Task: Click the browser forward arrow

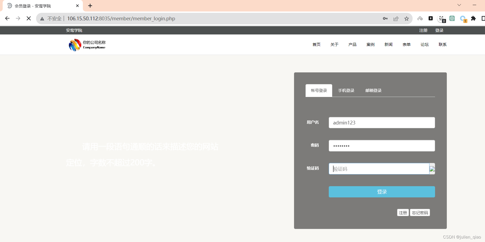Action: pyautogui.click(x=18, y=18)
